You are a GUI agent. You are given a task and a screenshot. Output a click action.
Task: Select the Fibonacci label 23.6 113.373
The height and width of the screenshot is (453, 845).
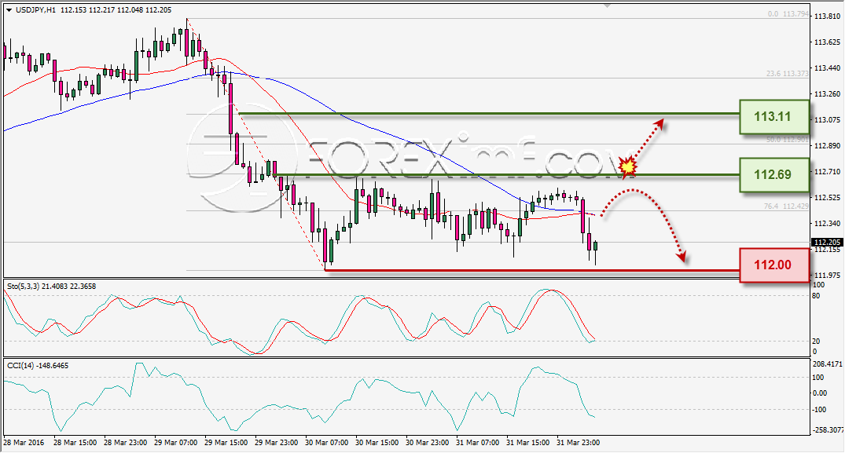pos(788,74)
